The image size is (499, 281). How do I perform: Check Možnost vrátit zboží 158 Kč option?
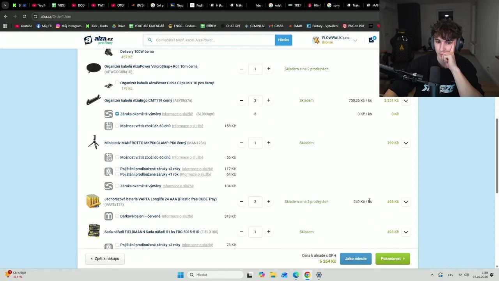point(117,126)
